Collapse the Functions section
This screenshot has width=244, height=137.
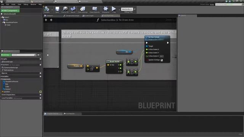[x=1, y=65]
